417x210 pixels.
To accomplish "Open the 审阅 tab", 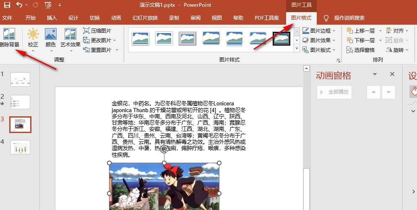I will [x=195, y=18].
